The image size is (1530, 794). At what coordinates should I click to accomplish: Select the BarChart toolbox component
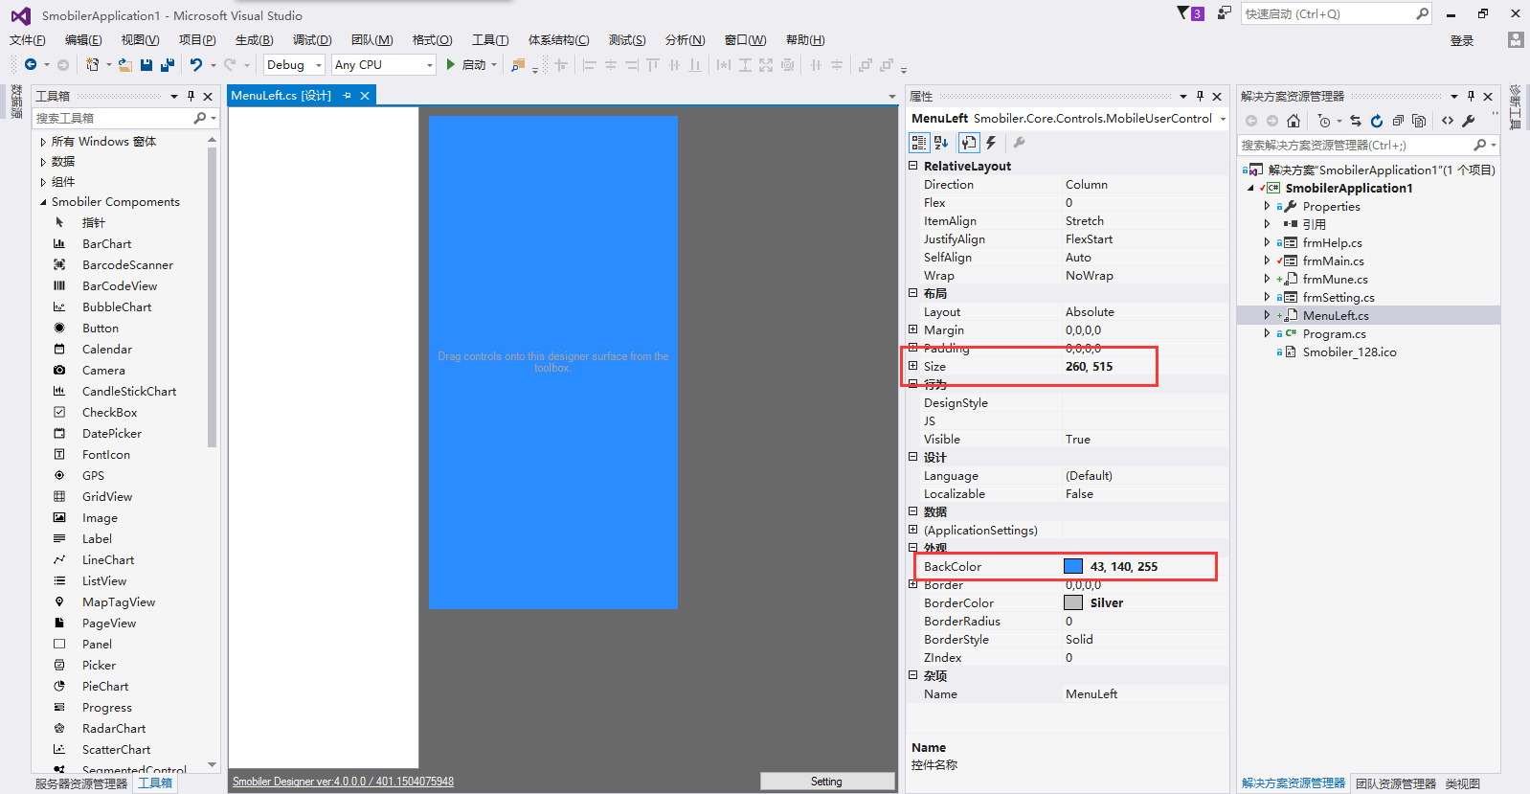(x=106, y=244)
